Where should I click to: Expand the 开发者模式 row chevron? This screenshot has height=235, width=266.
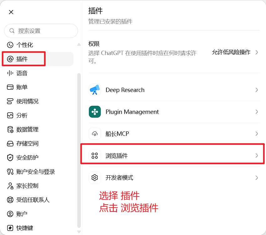[x=257, y=178]
